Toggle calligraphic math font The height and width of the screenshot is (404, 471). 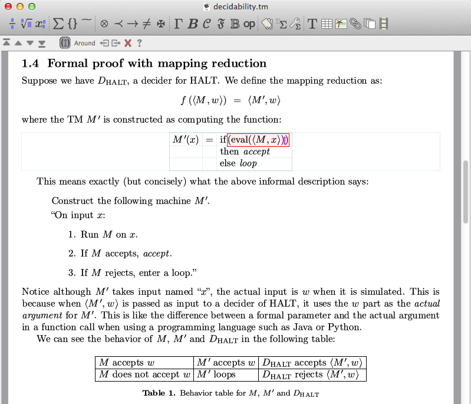point(206,24)
